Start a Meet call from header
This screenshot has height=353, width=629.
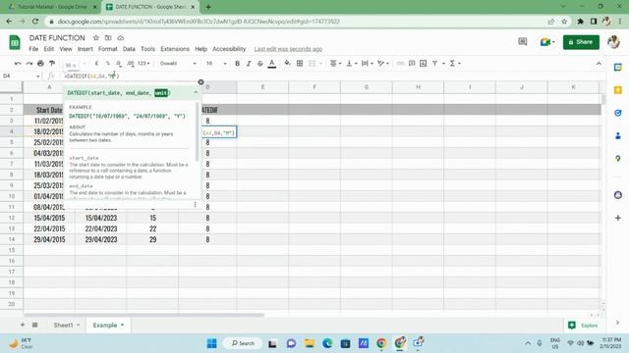tap(547, 41)
